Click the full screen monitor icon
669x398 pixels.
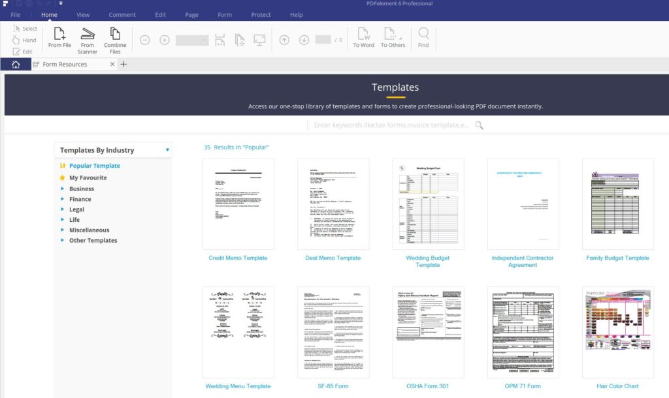click(x=259, y=40)
